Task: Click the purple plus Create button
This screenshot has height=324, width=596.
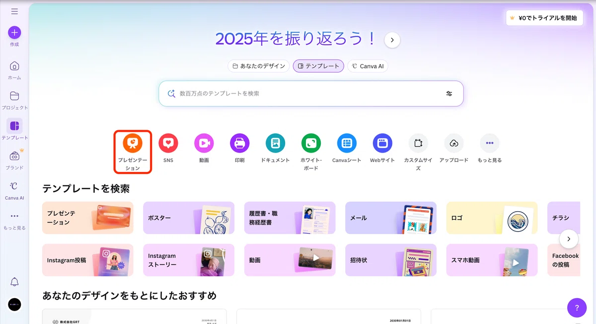Action: click(x=14, y=33)
